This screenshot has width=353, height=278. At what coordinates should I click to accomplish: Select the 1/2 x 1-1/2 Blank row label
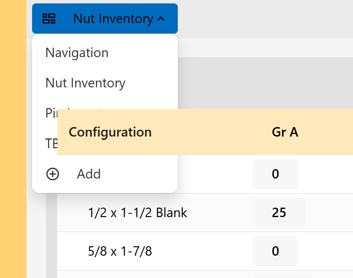[137, 213]
